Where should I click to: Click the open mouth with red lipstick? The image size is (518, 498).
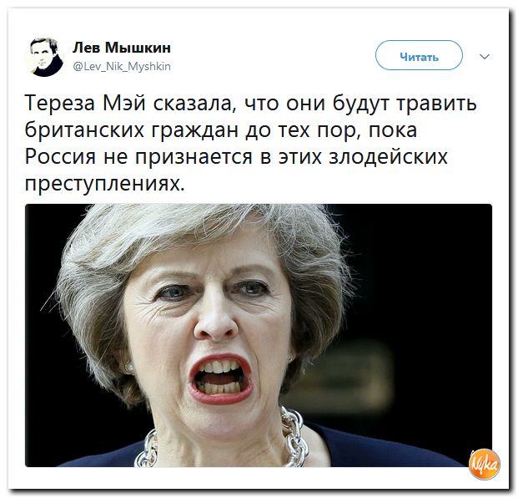pyautogui.click(x=221, y=379)
